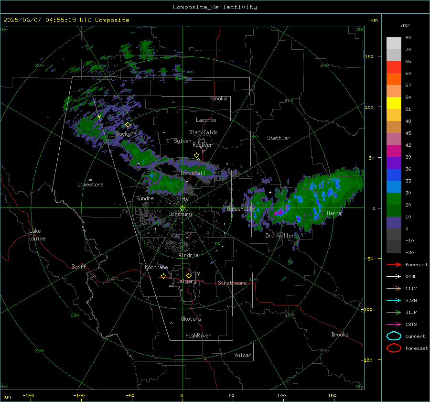Image resolution: width=430 pixels, height=402 pixels.
Task: Select the Lacombe map label
Action: coord(206,120)
